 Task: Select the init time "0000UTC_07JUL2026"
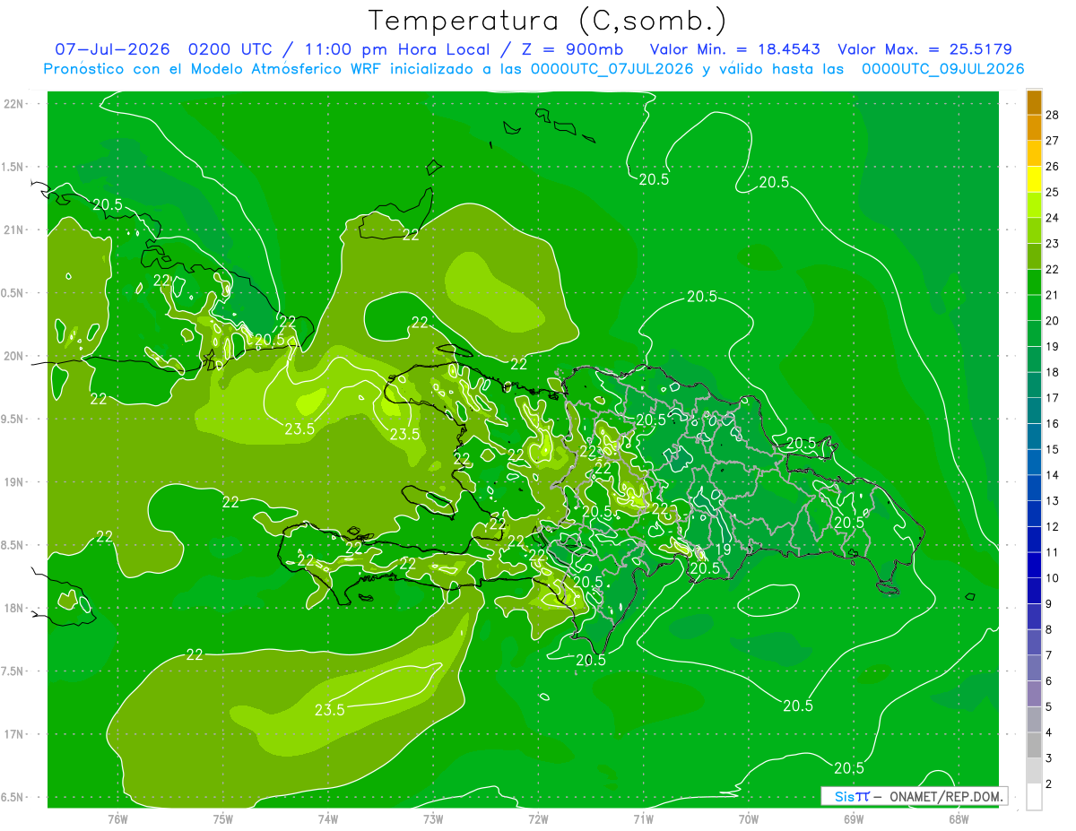(612, 69)
